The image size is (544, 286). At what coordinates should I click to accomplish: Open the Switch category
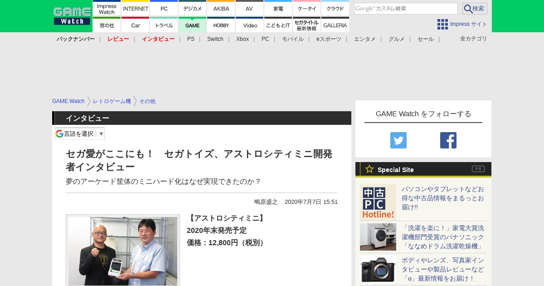coord(215,39)
